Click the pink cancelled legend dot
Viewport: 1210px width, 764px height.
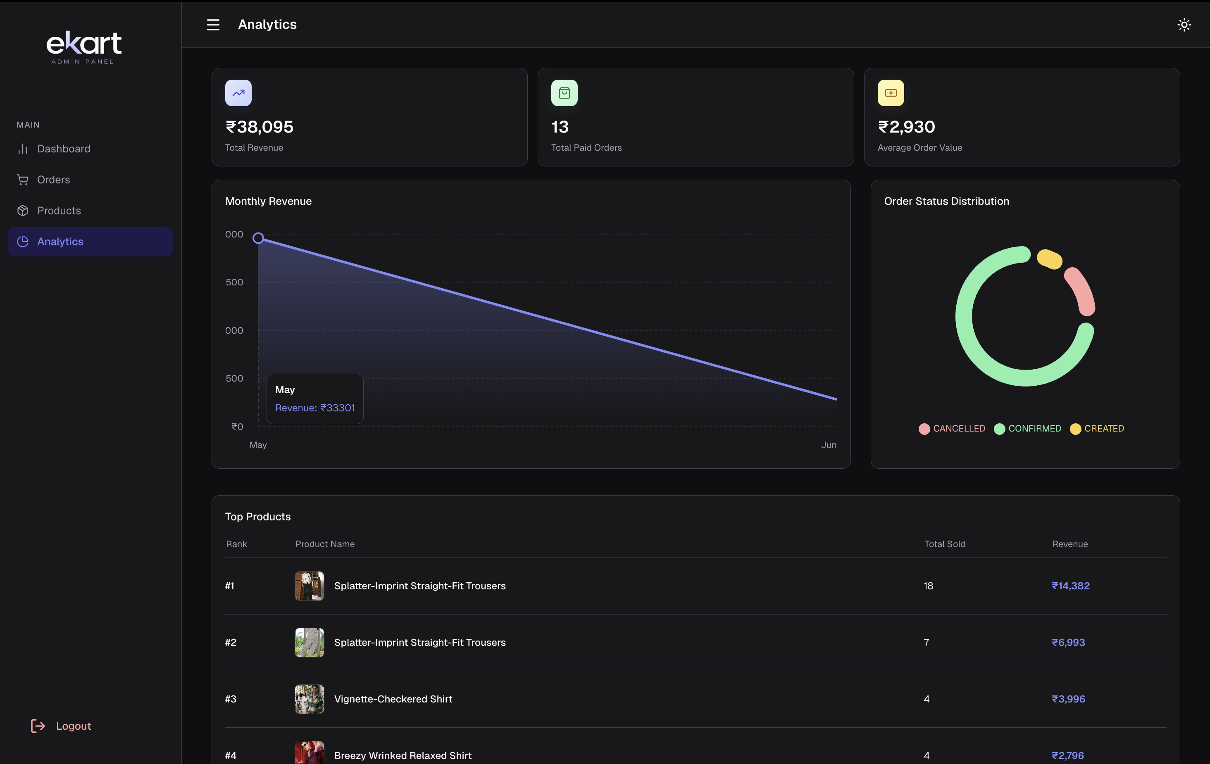pyautogui.click(x=924, y=429)
